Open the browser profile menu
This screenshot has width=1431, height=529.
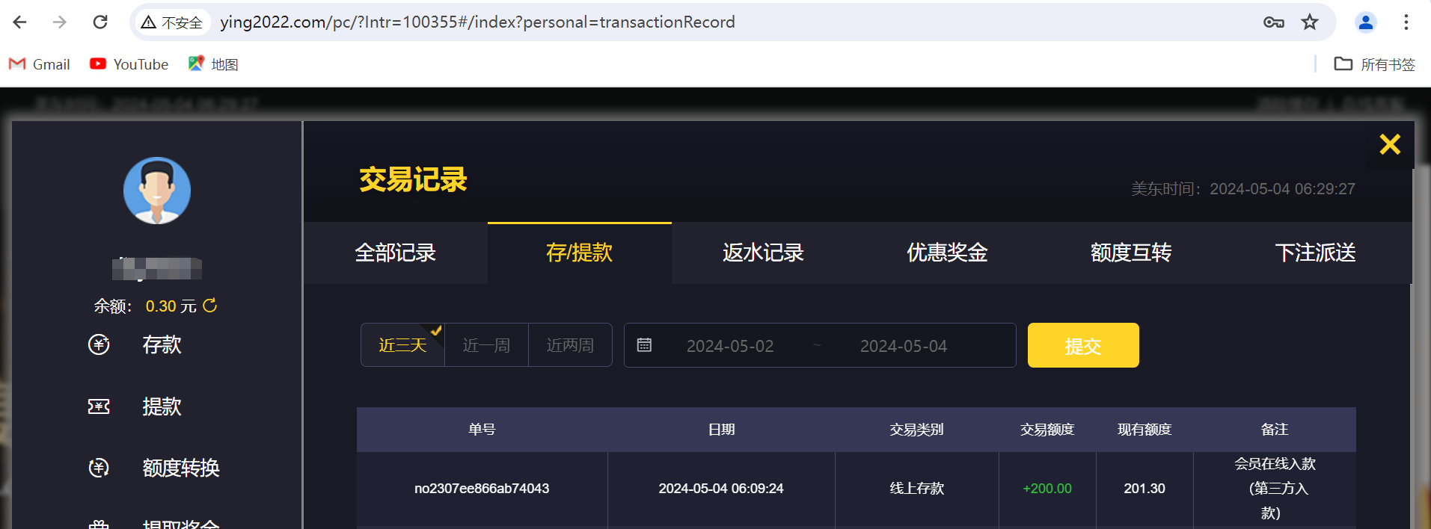1366,22
